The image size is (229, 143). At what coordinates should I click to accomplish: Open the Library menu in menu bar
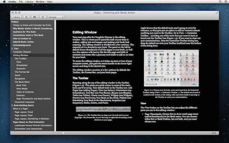tap(29, 2)
